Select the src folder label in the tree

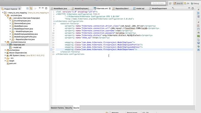coord(12,58)
